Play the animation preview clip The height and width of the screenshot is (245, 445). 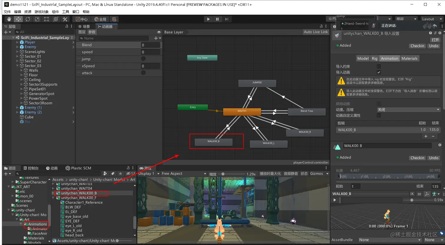pos(335,200)
